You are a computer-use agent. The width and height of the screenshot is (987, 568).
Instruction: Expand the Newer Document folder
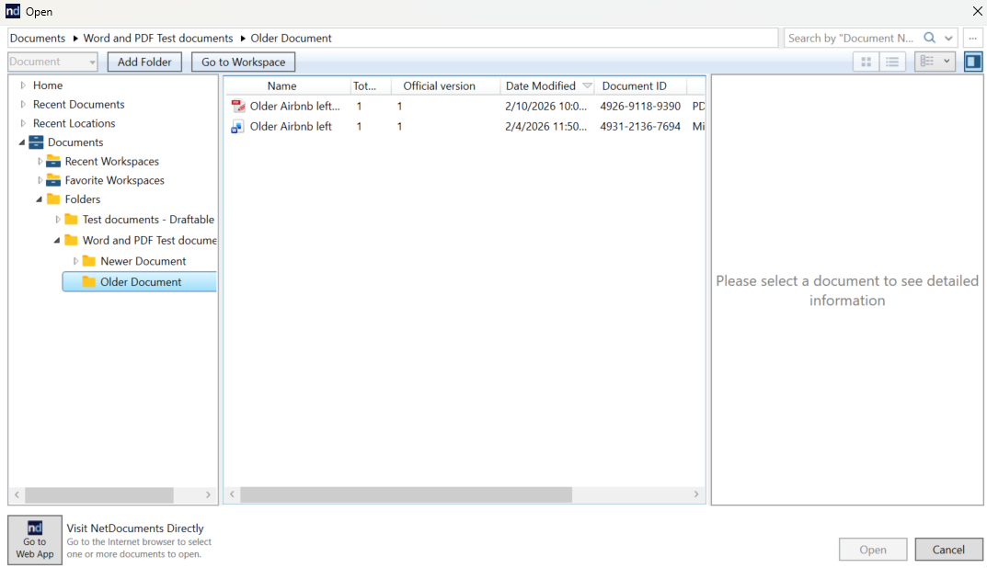75,261
